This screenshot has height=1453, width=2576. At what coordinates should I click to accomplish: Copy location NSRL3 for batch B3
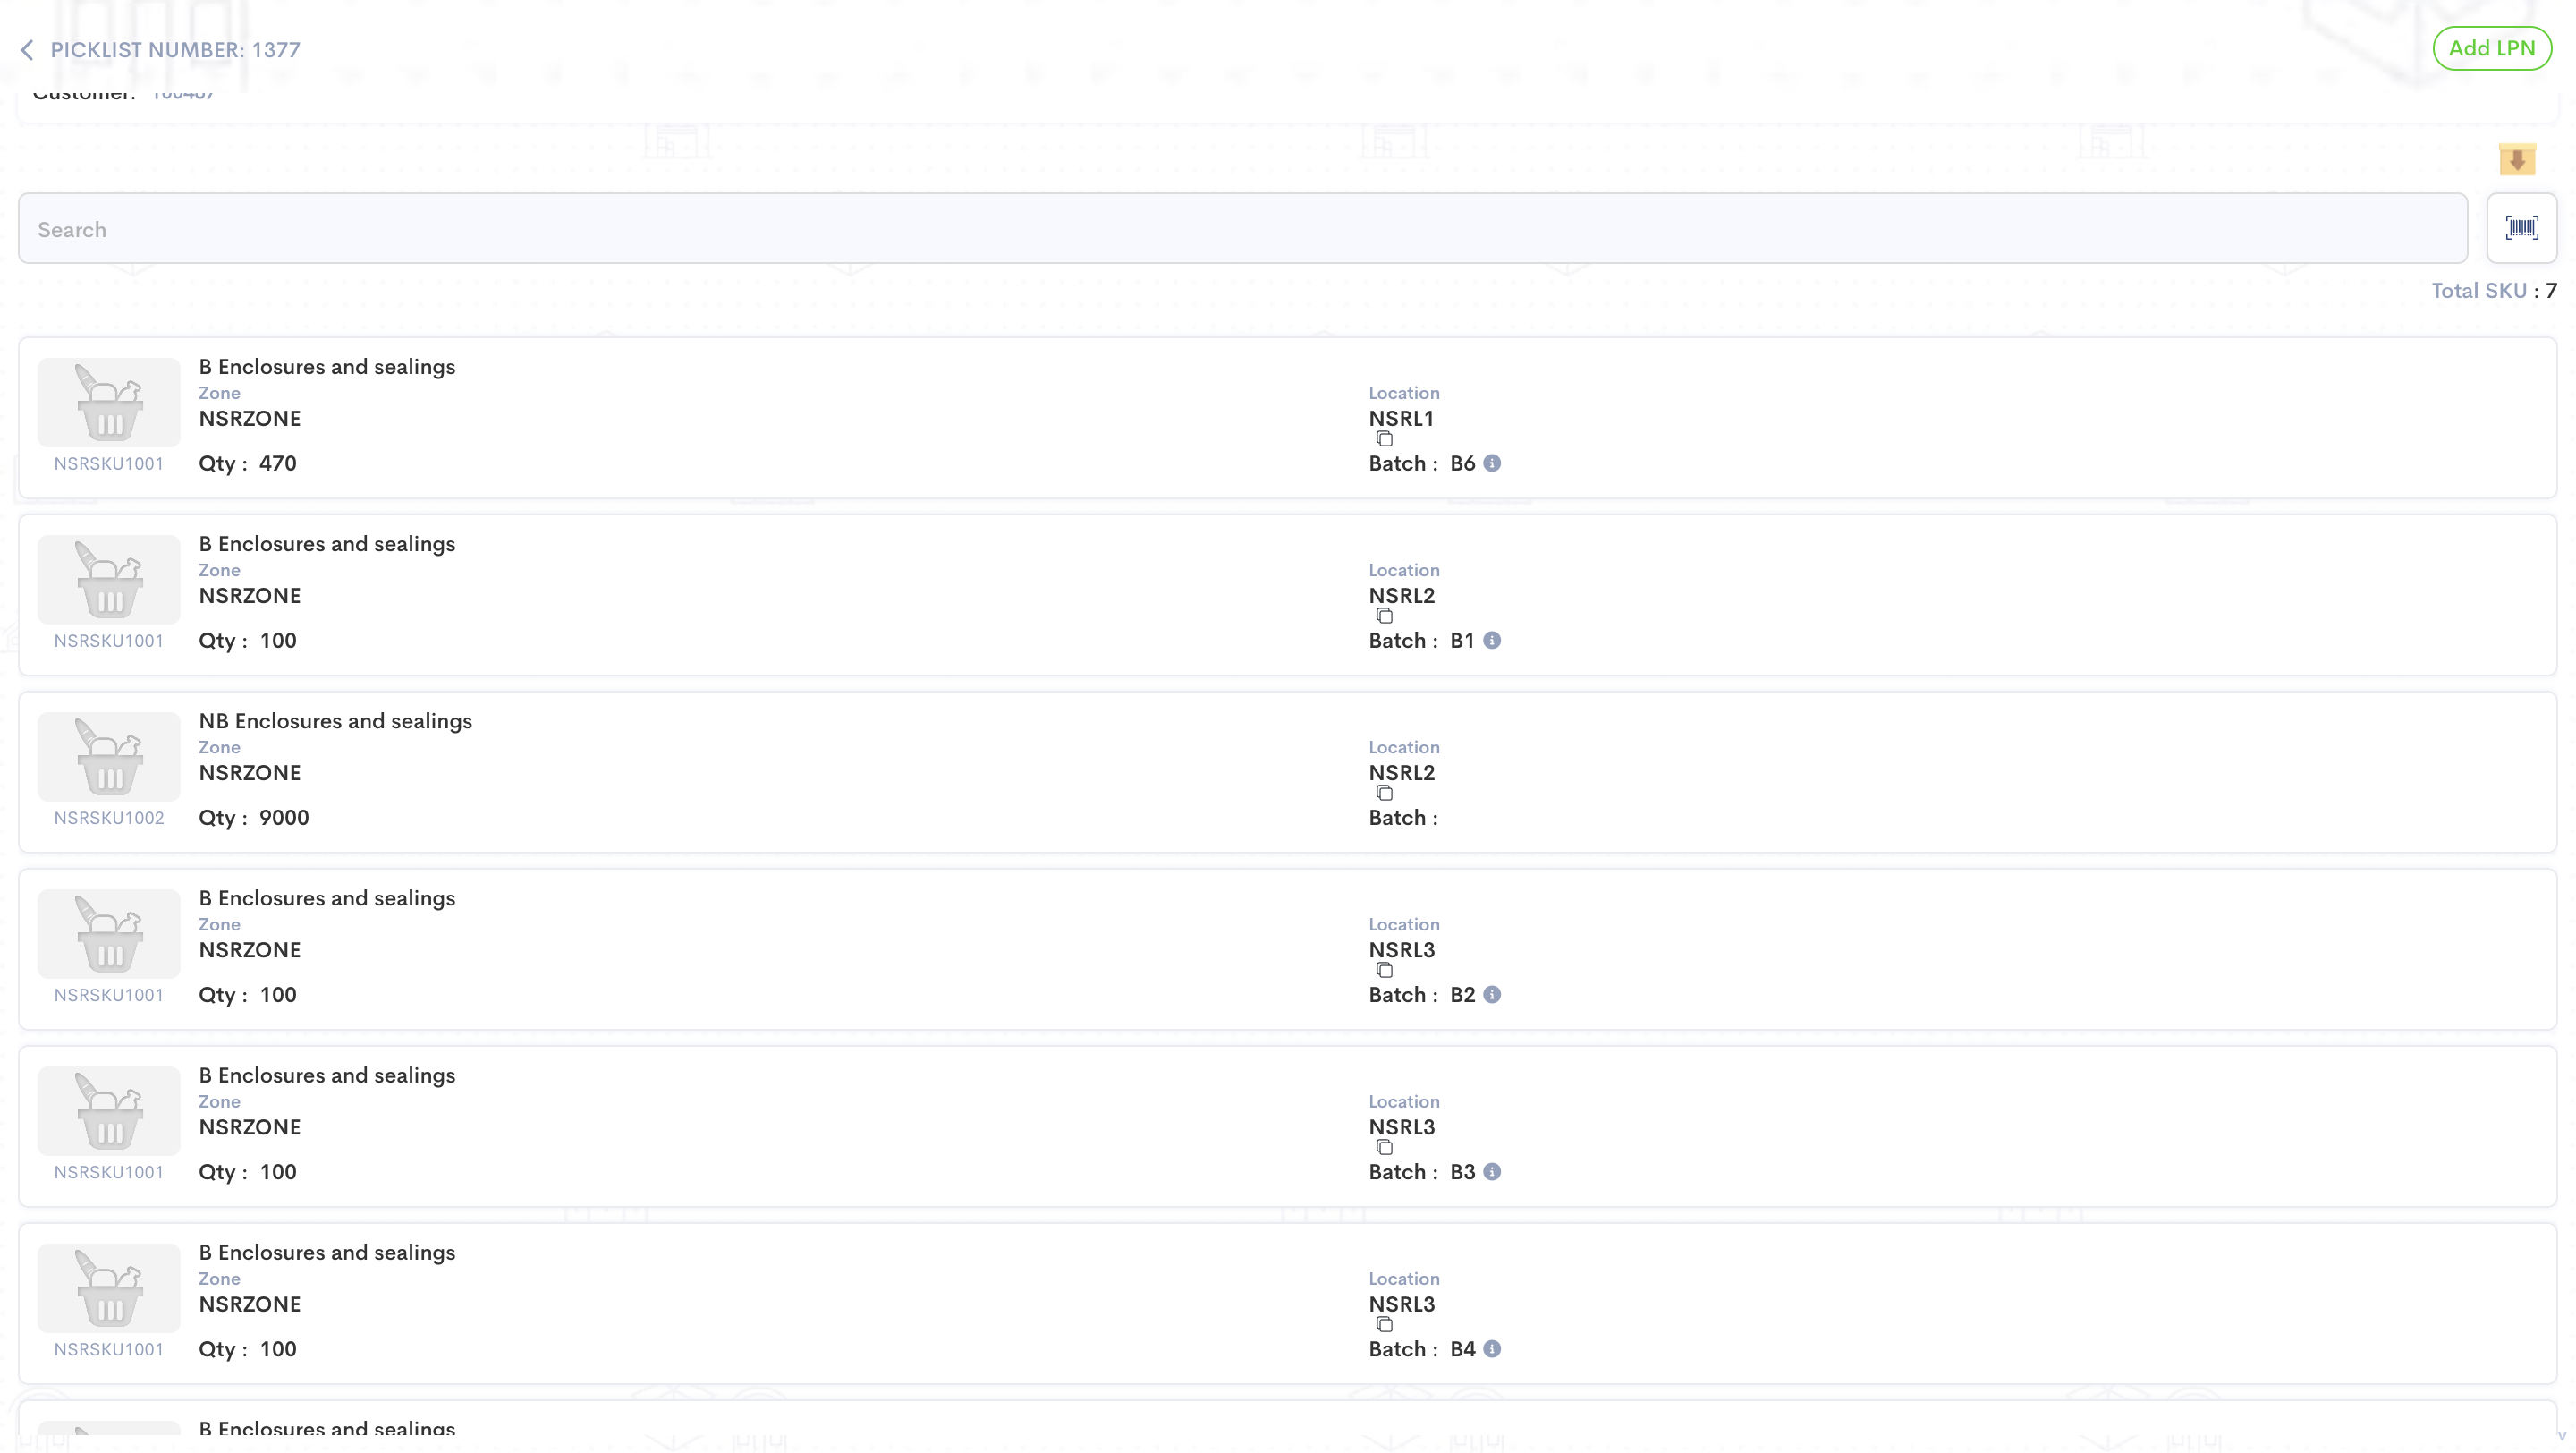point(1384,1147)
